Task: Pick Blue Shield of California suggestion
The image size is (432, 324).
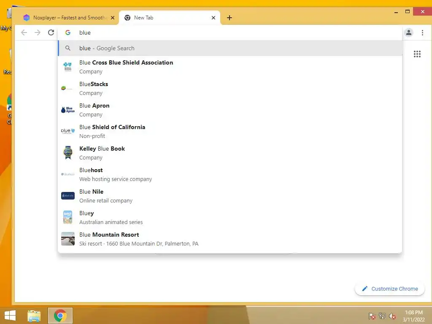Action: [230, 132]
